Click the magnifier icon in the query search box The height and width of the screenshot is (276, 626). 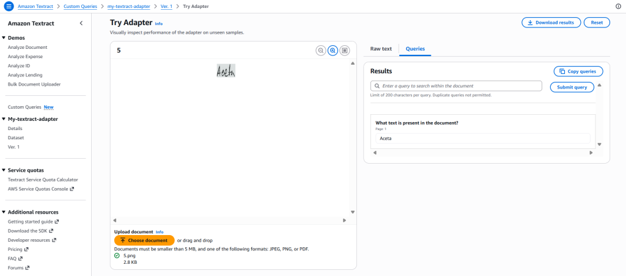click(377, 85)
